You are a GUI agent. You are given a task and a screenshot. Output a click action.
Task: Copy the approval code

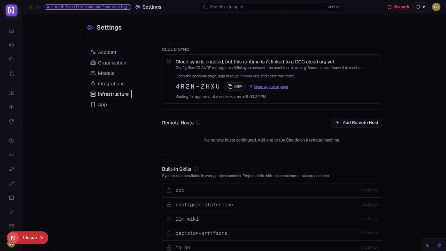[235, 86]
